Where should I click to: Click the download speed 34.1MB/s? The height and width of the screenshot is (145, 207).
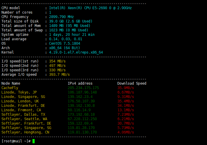click(126, 106)
